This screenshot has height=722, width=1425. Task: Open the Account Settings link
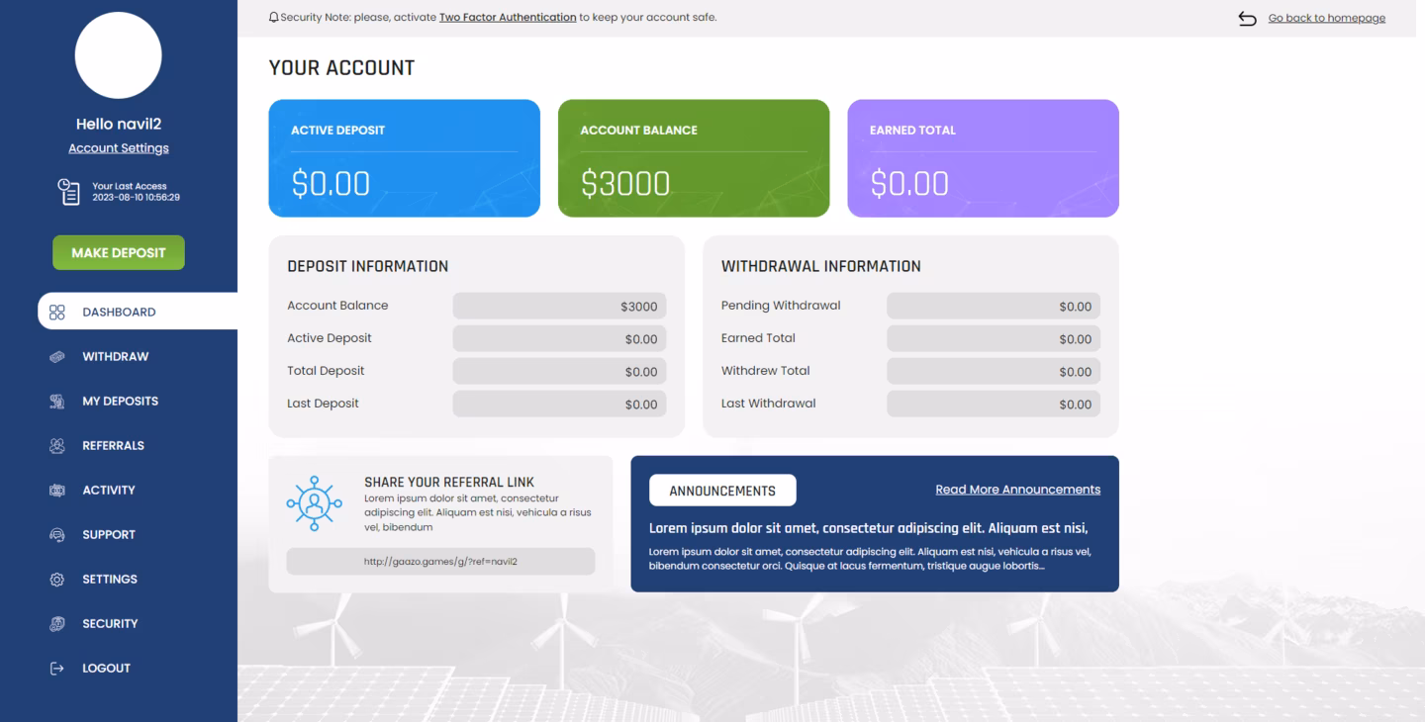(x=119, y=148)
